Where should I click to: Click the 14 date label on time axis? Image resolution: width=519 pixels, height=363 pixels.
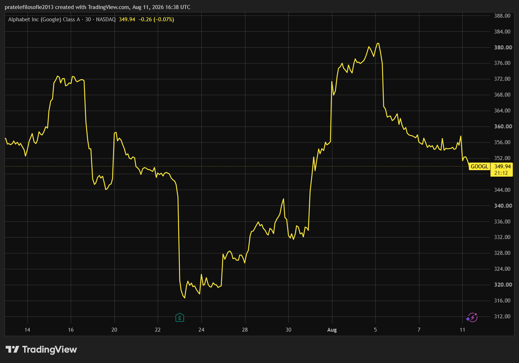pos(27,330)
